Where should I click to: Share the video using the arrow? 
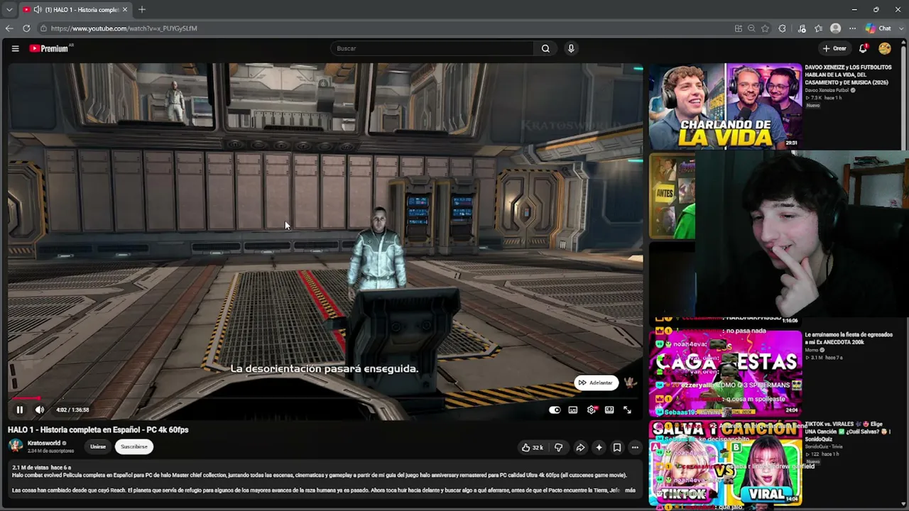[x=580, y=447]
